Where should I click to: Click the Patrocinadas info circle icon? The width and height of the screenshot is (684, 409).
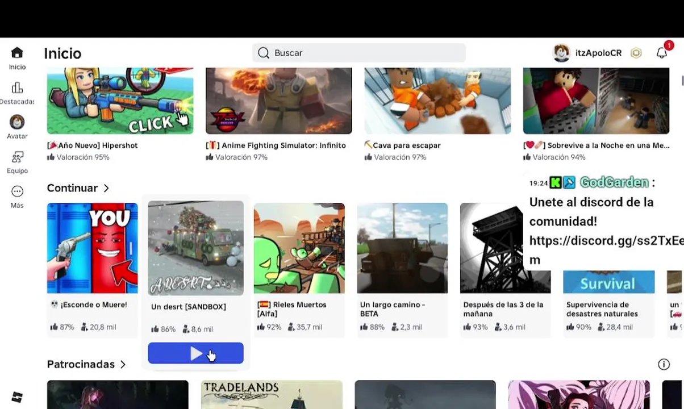(x=664, y=364)
